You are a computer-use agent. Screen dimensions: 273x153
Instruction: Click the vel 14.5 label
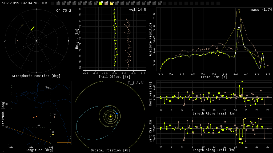coord(138,10)
